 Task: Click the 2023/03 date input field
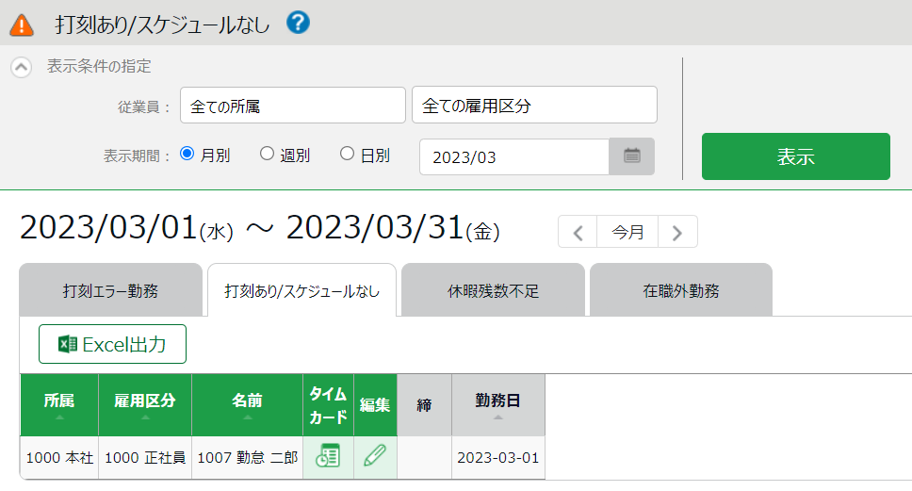click(513, 157)
